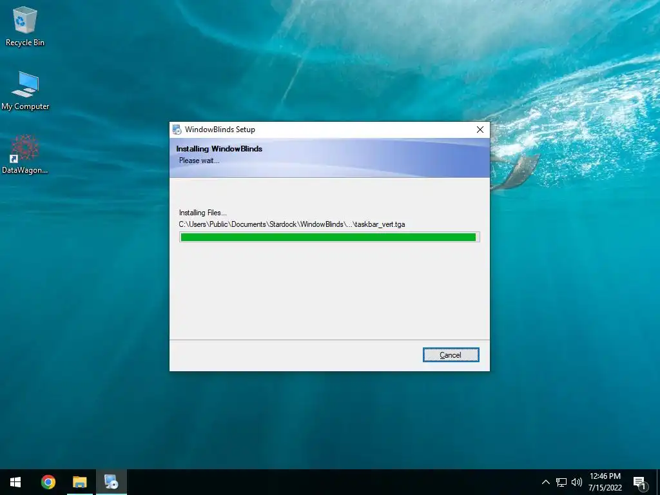
Task: Select the My Computer desktop icon
Action: [25, 91]
